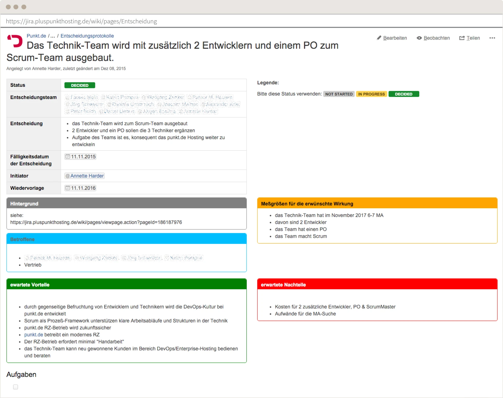Click the orange 'Meßgrößen für die erwünschte Wirkung' header
Image resolution: width=503 pixels, height=398 pixels.
point(377,203)
